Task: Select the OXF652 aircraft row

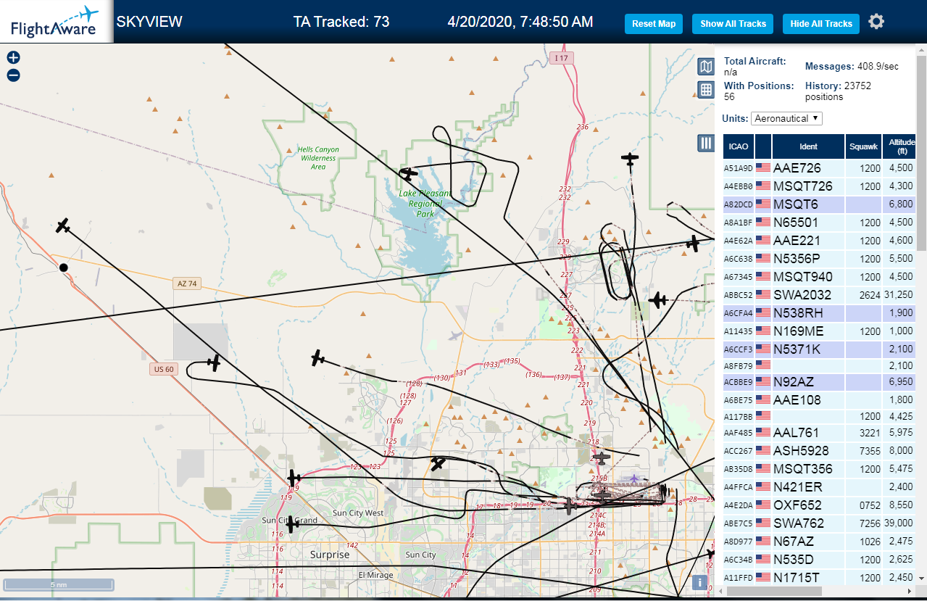Action: (820, 505)
